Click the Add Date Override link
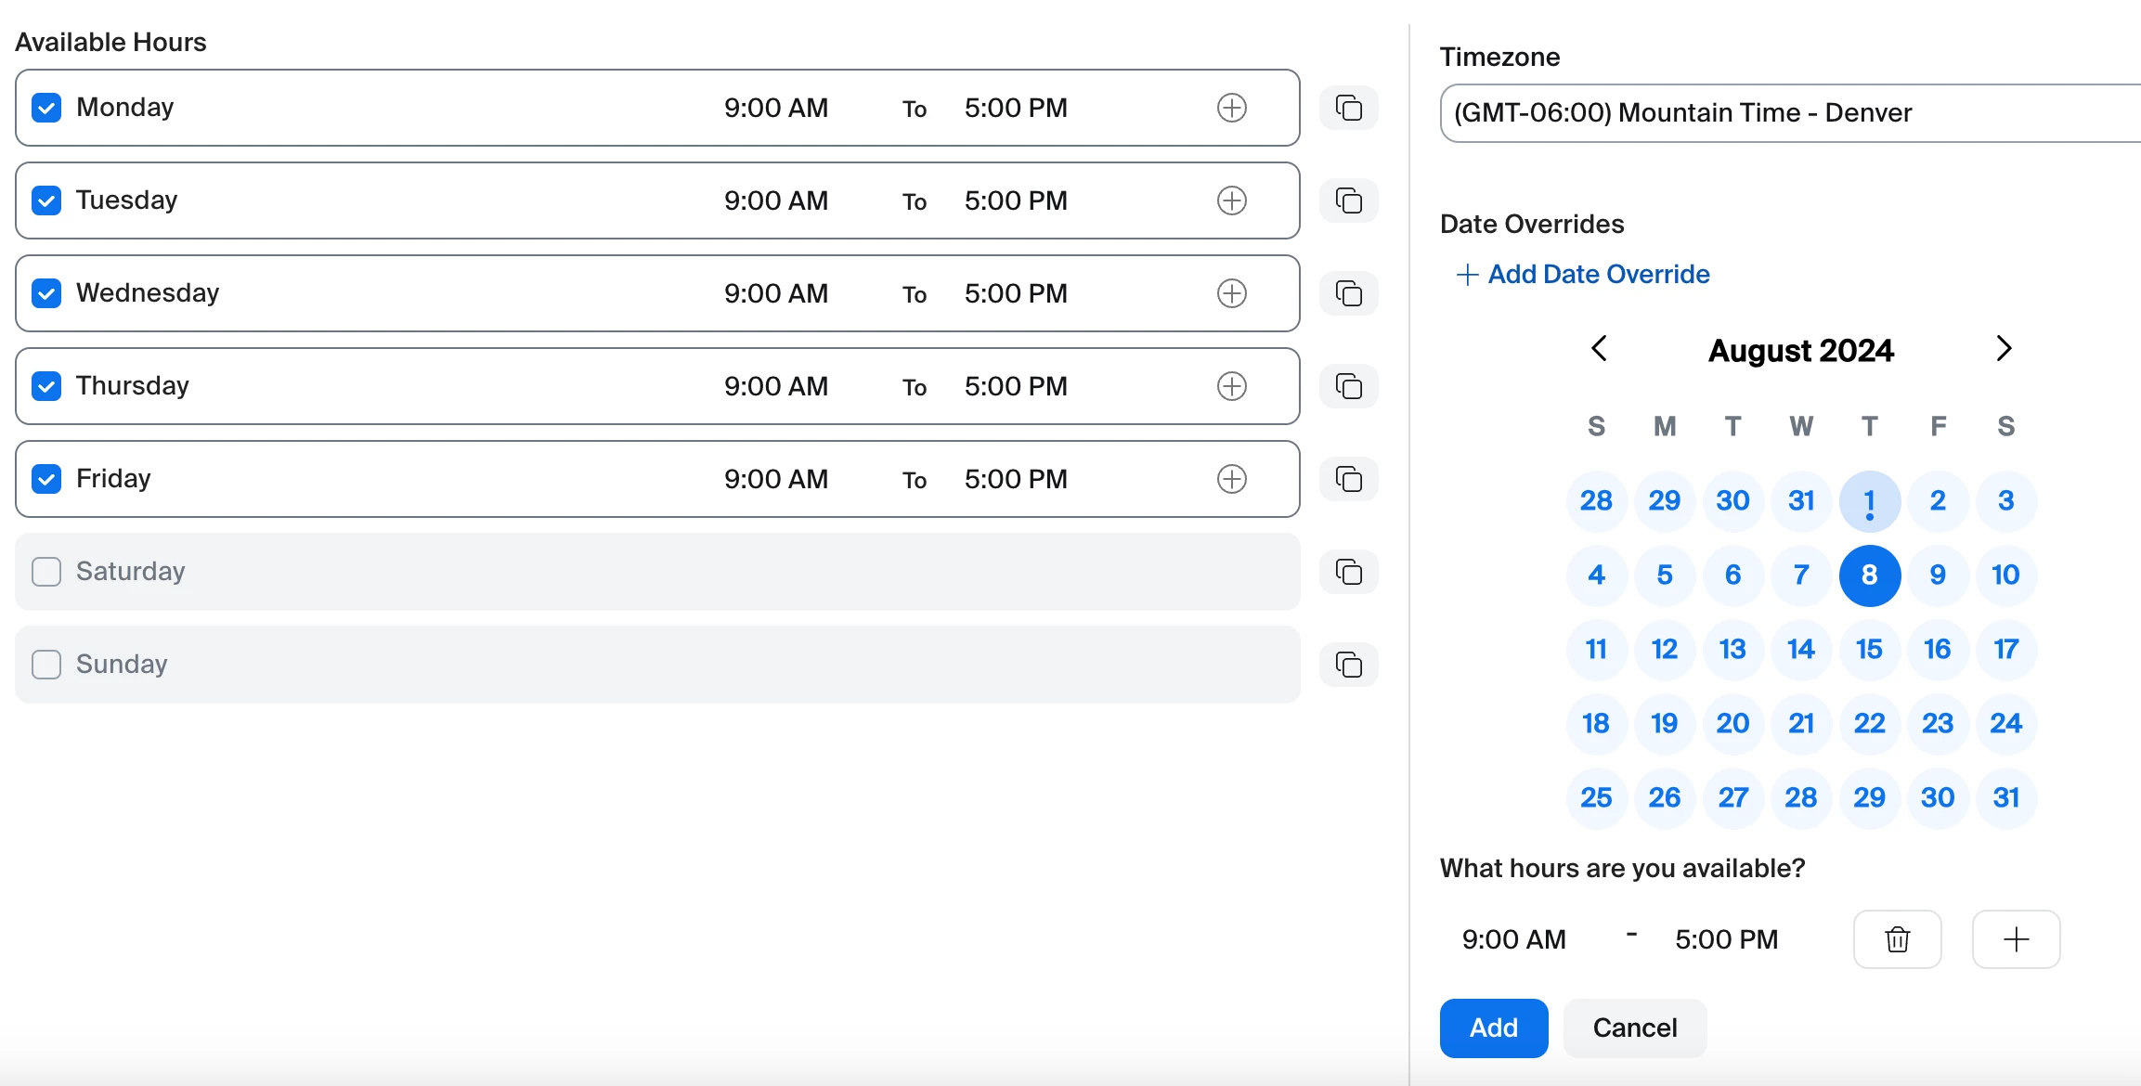 click(1584, 274)
